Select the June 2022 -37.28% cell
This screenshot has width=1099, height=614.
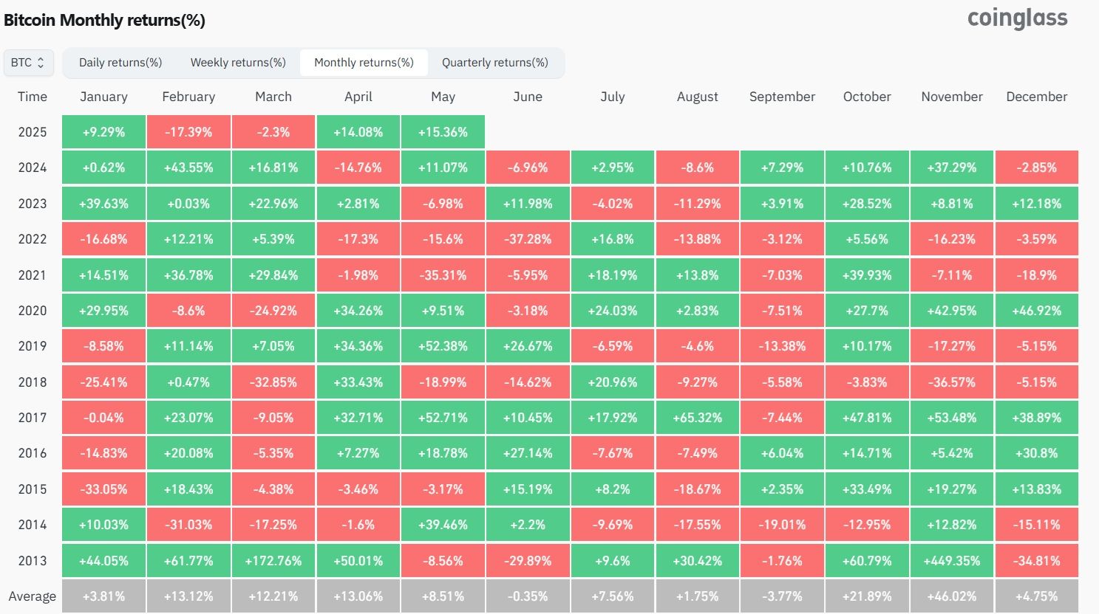(x=528, y=239)
